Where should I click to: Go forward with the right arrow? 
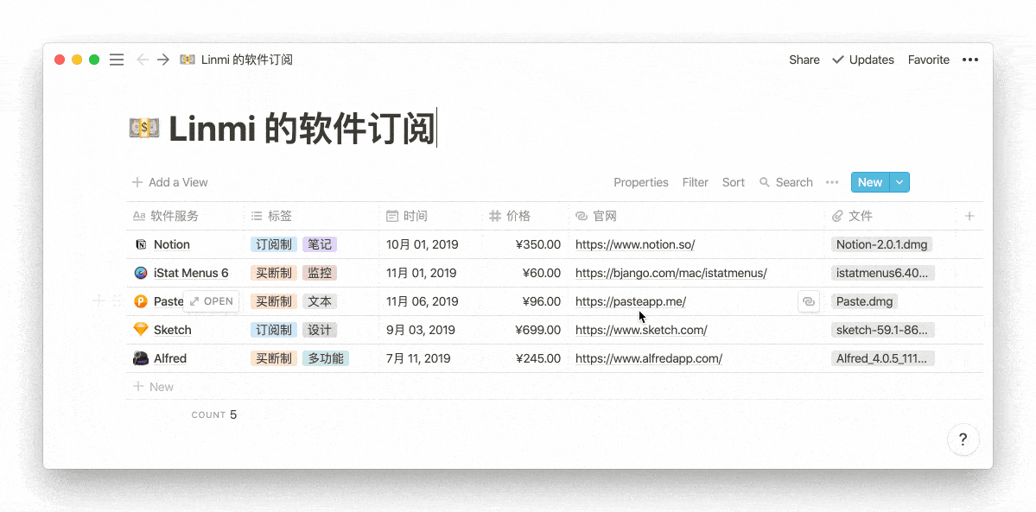[163, 60]
